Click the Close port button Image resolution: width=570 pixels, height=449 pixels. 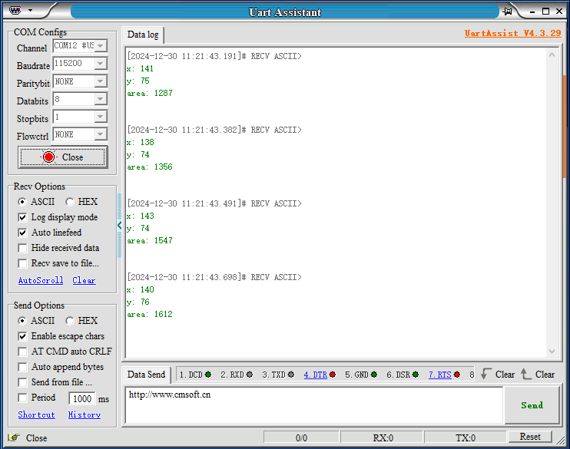pyautogui.click(x=62, y=157)
